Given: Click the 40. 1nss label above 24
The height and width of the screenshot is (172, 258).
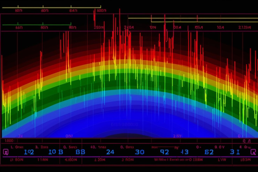Looking at the screenshot, I should click(98, 147).
